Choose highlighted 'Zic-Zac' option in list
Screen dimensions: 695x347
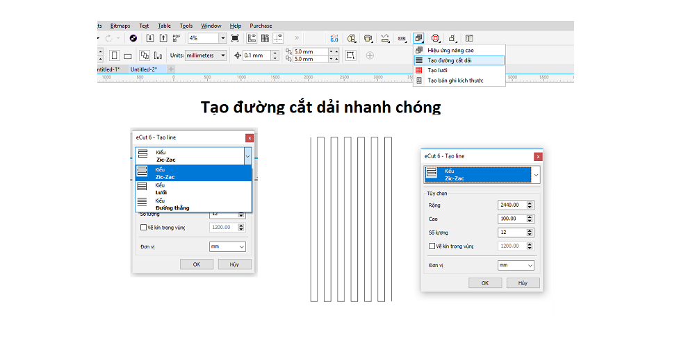click(194, 173)
